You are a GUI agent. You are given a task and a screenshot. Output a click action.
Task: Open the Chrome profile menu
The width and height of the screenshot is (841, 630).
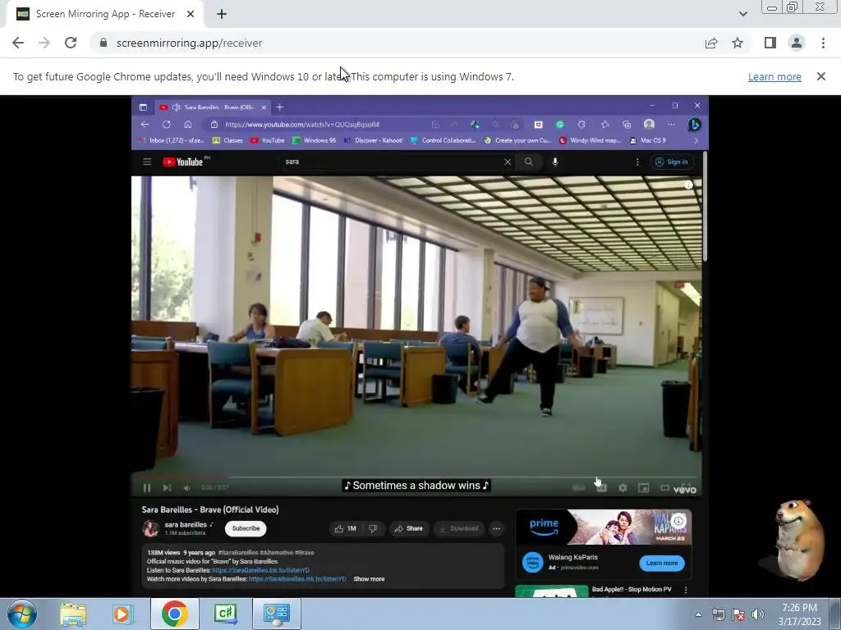(797, 43)
